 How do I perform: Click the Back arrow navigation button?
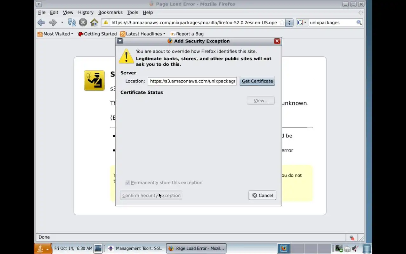tap(41, 23)
